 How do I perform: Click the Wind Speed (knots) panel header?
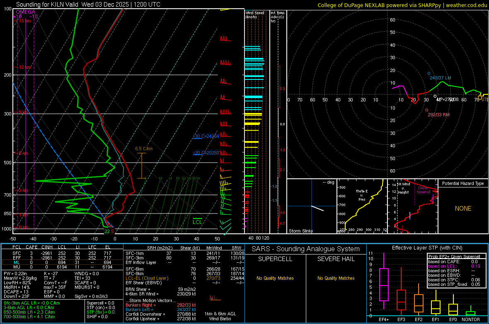(x=254, y=14)
